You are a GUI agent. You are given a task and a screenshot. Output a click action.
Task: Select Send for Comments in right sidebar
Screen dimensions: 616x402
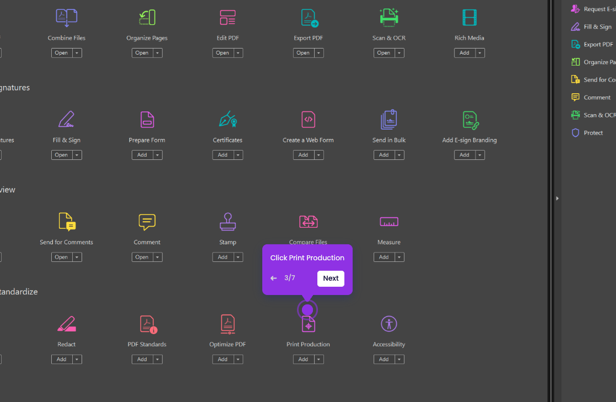pos(593,80)
